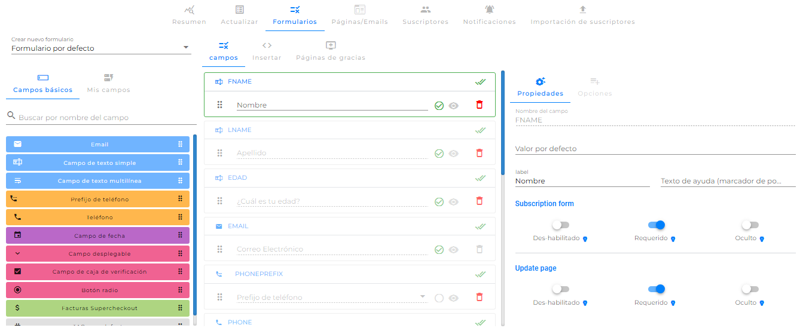Open the Formulario por defecto dropdown
Viewport: 809px width, 328px height.
point(100,48)
